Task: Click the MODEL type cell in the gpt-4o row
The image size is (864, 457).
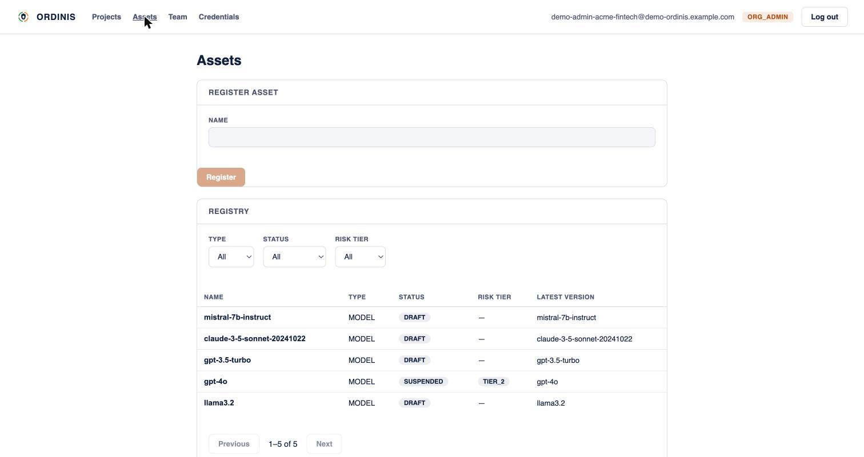Action: click(x=362, y=382)
